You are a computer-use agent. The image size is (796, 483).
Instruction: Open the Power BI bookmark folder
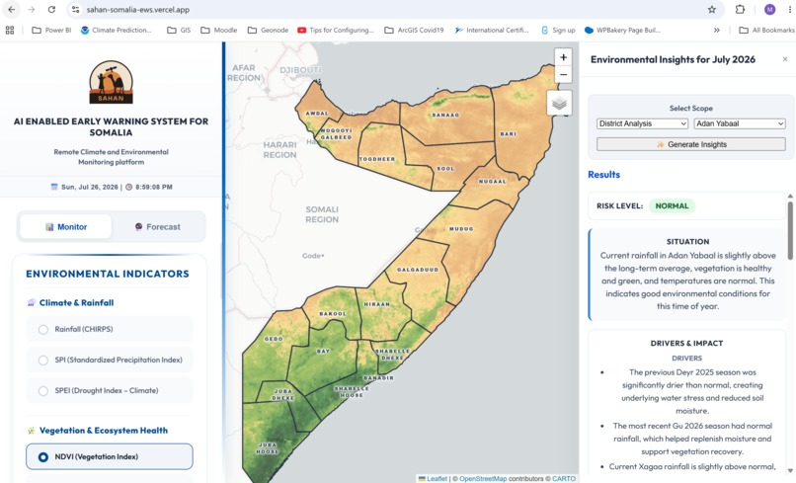tap(51, 30)
